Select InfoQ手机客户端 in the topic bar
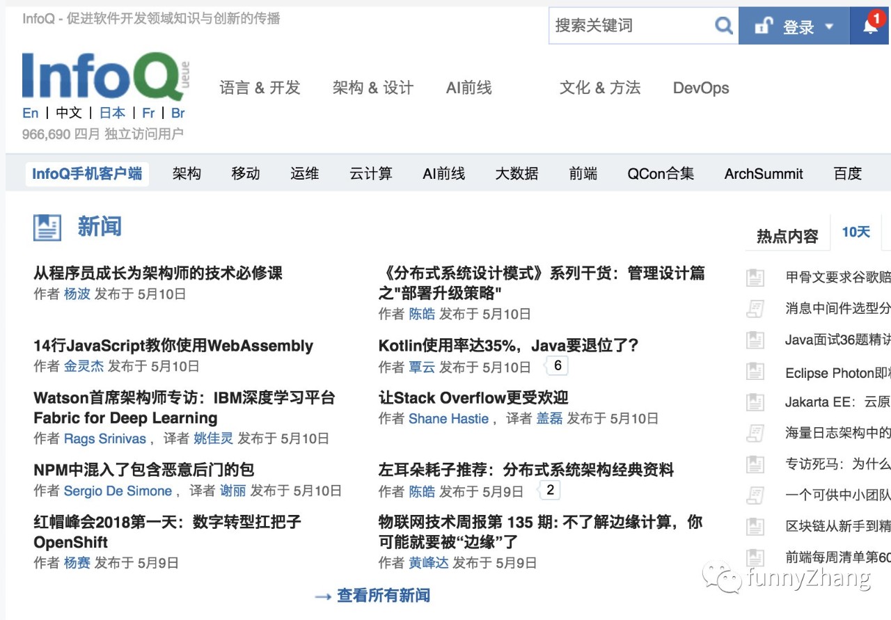Screen dimensions: 891x620 pos(87,173)
